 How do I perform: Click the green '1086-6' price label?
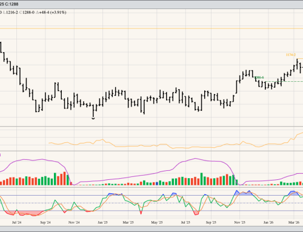(x=259, y=78)
